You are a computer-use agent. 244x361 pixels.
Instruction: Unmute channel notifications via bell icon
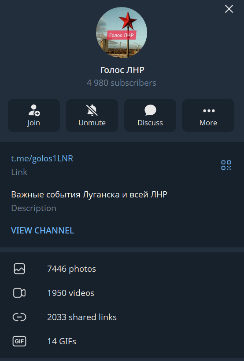coord(92,110)
